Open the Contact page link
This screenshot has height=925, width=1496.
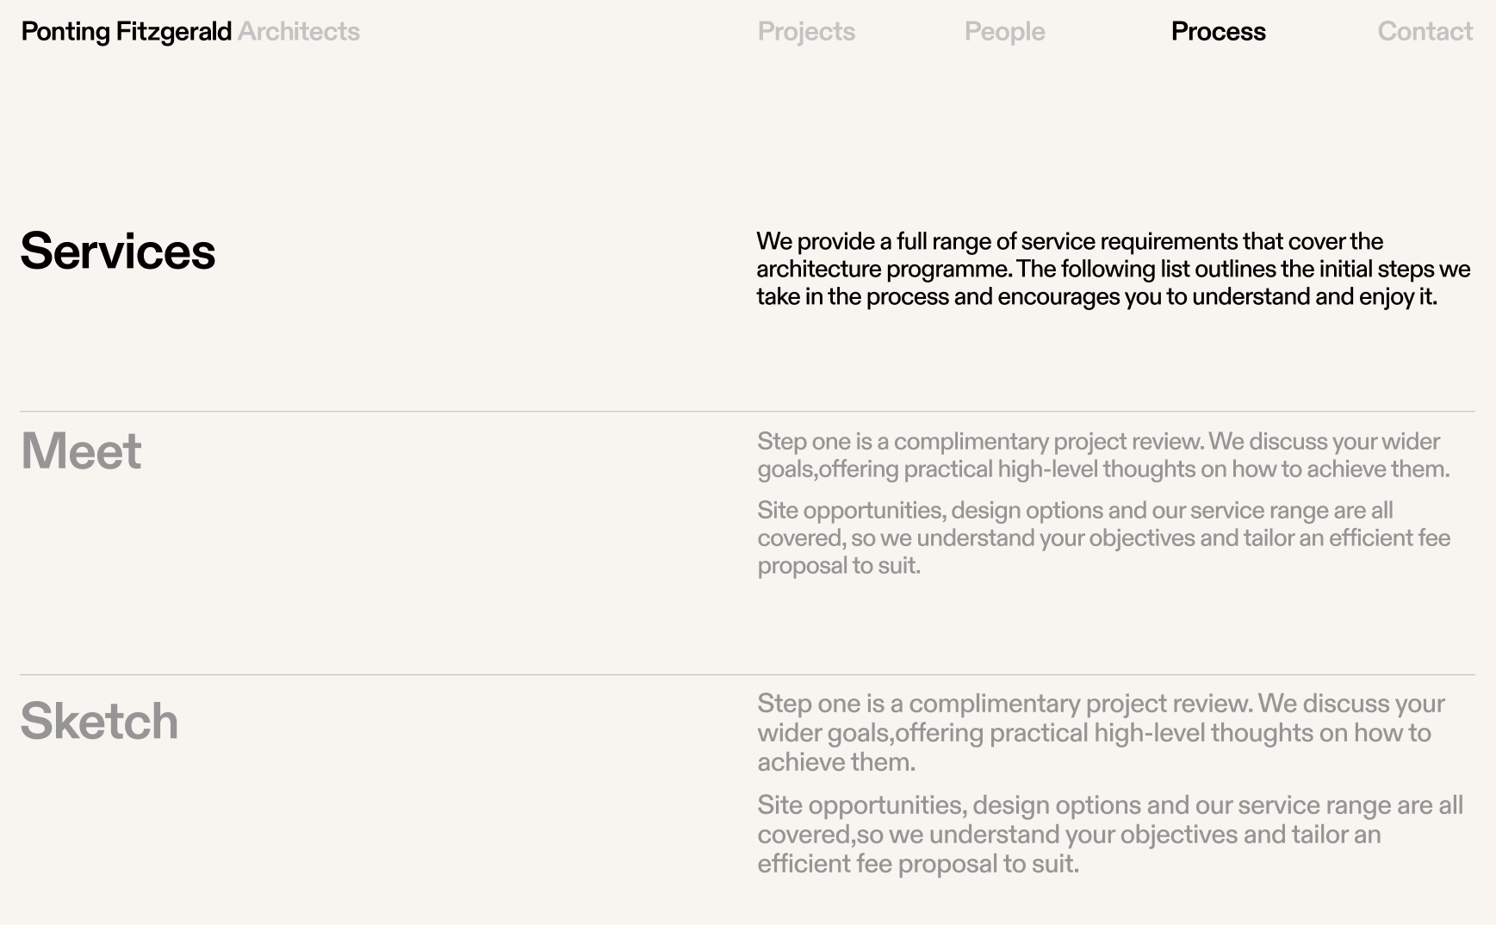[x=1425, y=32]
